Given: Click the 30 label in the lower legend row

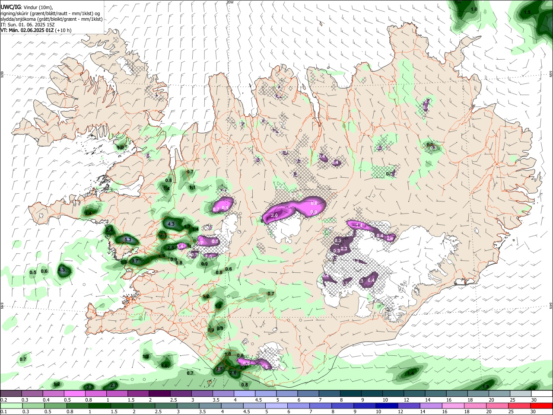Looking at the screenshot, I should pos(534,412).
